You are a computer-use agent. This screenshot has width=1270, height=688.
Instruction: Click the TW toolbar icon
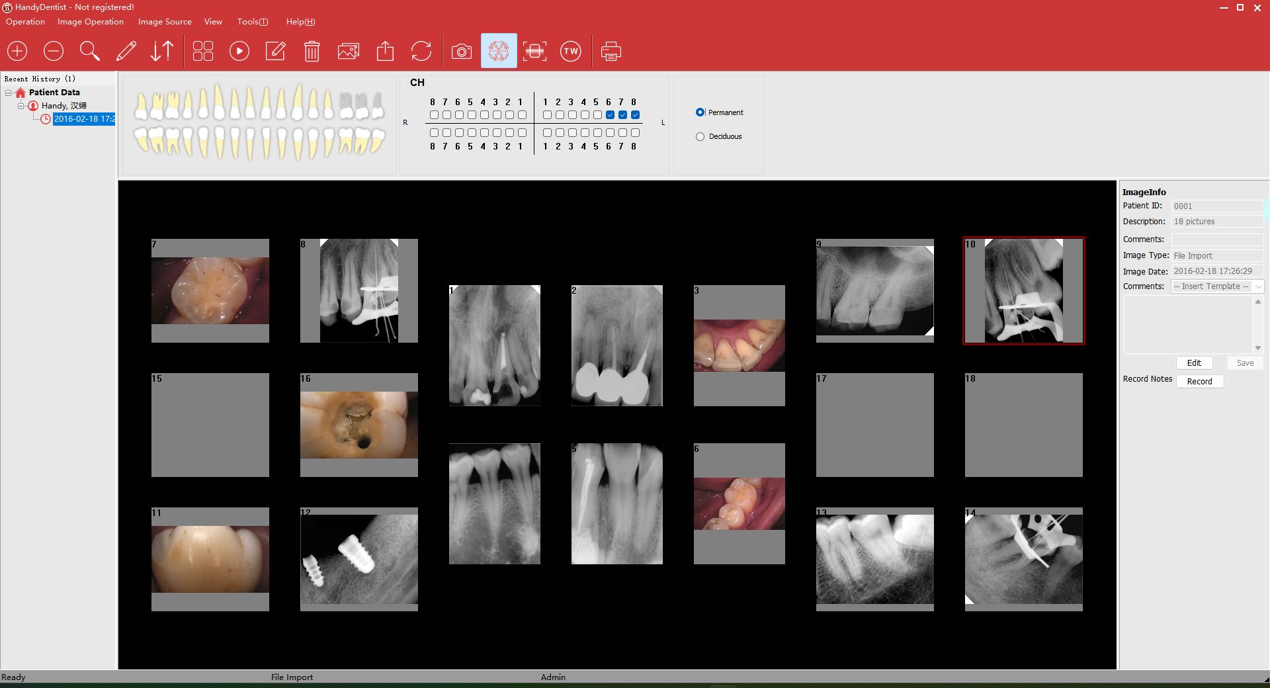[570, 51]
